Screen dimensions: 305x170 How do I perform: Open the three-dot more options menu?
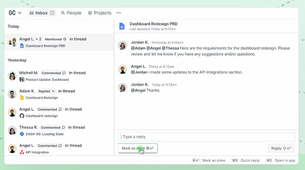(x=119, y=13)
